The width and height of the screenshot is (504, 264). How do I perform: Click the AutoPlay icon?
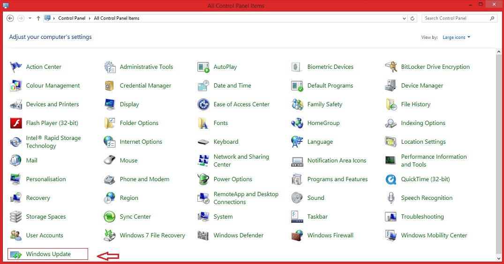pos(203,67)
